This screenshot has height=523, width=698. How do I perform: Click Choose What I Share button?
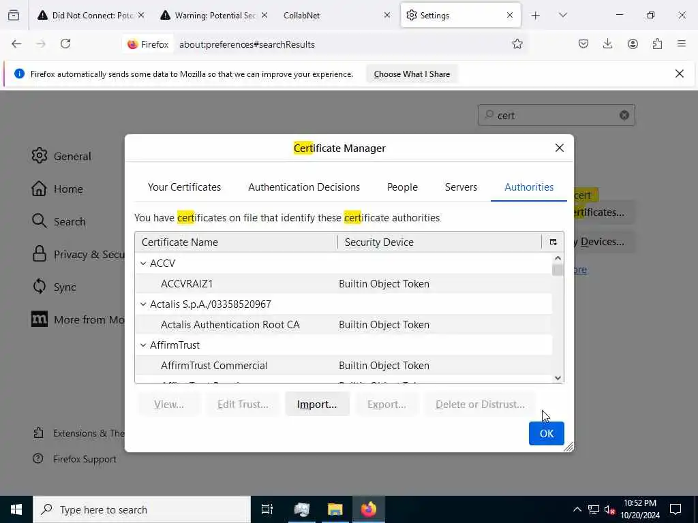click(412, 74)
